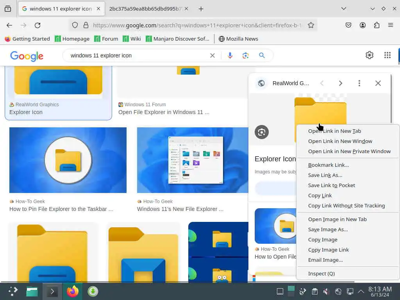
Task: Open the preview panel three-dot menu
Action: pyautogui.click(x=359, y=83)
